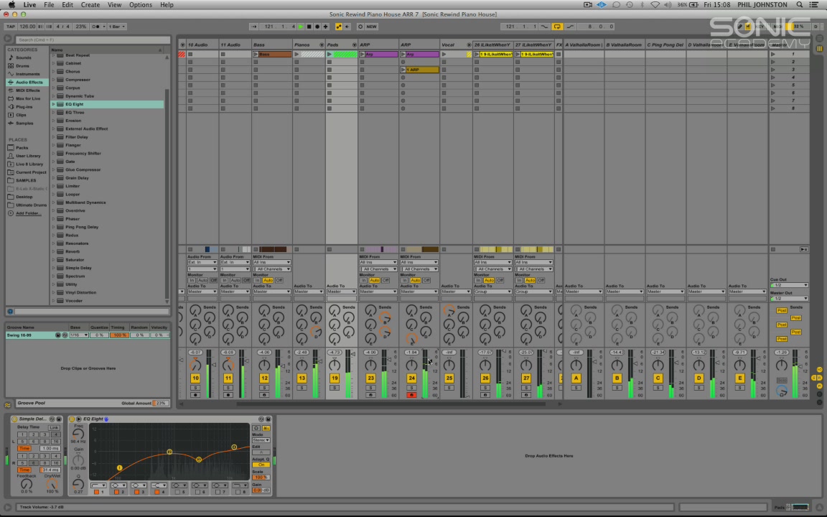
Task: Select Ping Pong Delay in browser list
Action: 82,227
